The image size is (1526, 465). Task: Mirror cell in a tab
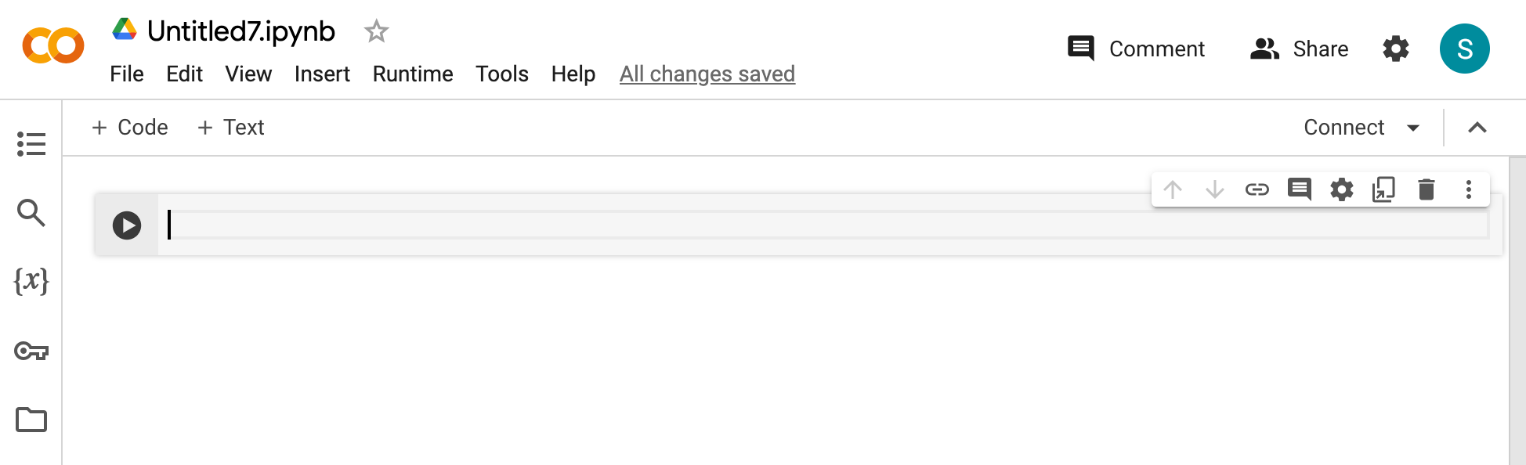[x=1383, y=189]
